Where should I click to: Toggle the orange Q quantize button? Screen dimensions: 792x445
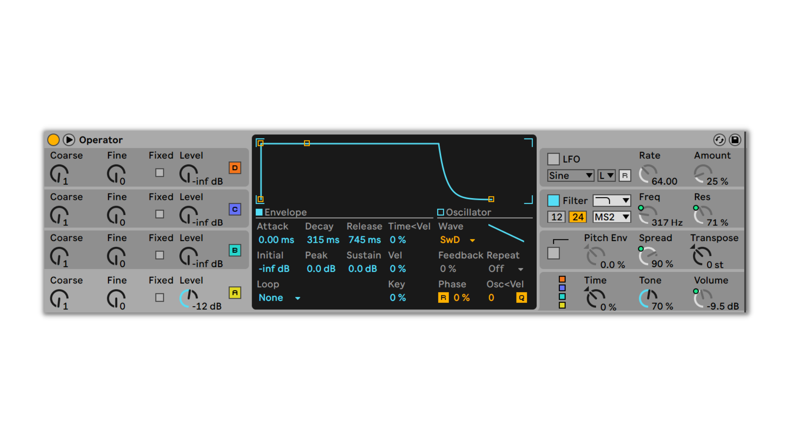click(x=521, y=297)
